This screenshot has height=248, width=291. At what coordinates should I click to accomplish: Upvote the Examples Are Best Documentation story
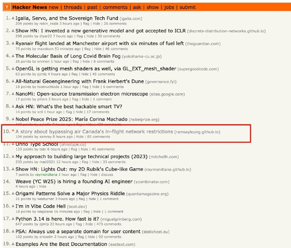(x=13, y=244)
